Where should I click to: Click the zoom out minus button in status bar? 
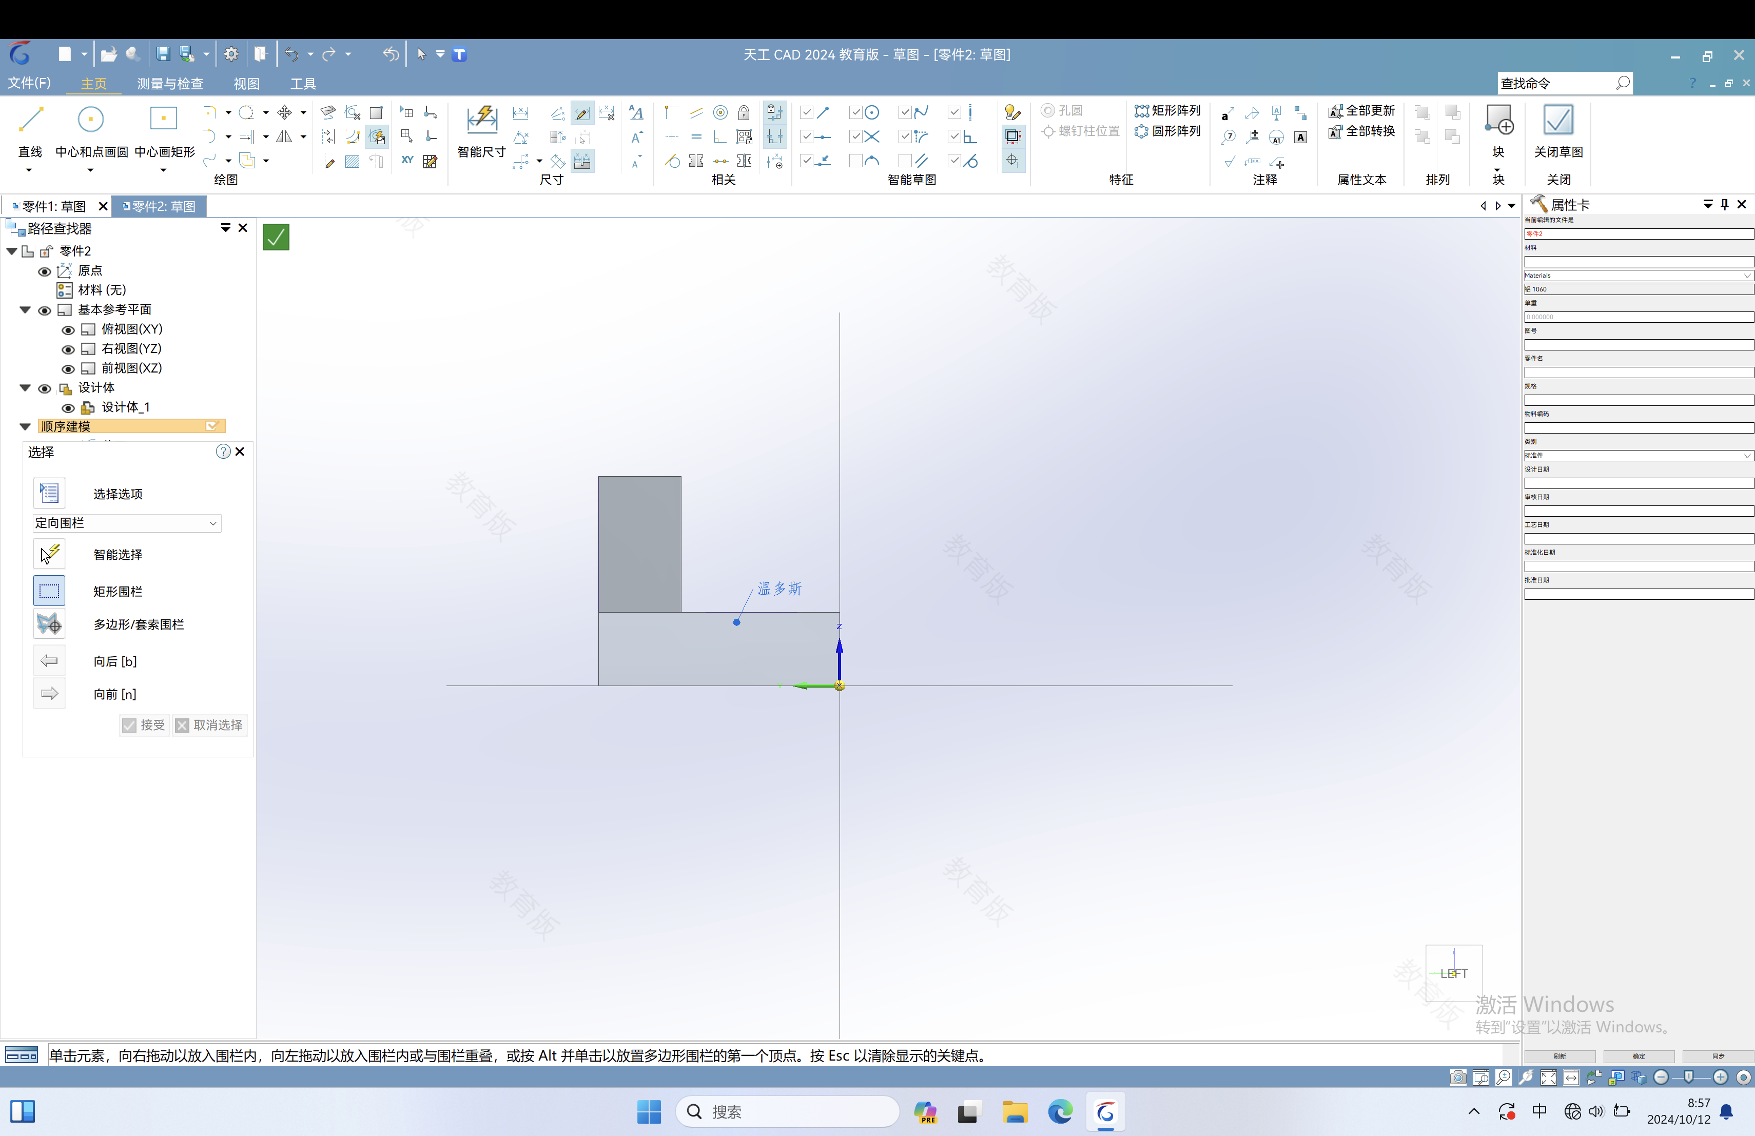coord(1662,1078)
